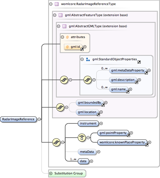
Task: Select the metaData element node
Action: click(x=87, y=152)
